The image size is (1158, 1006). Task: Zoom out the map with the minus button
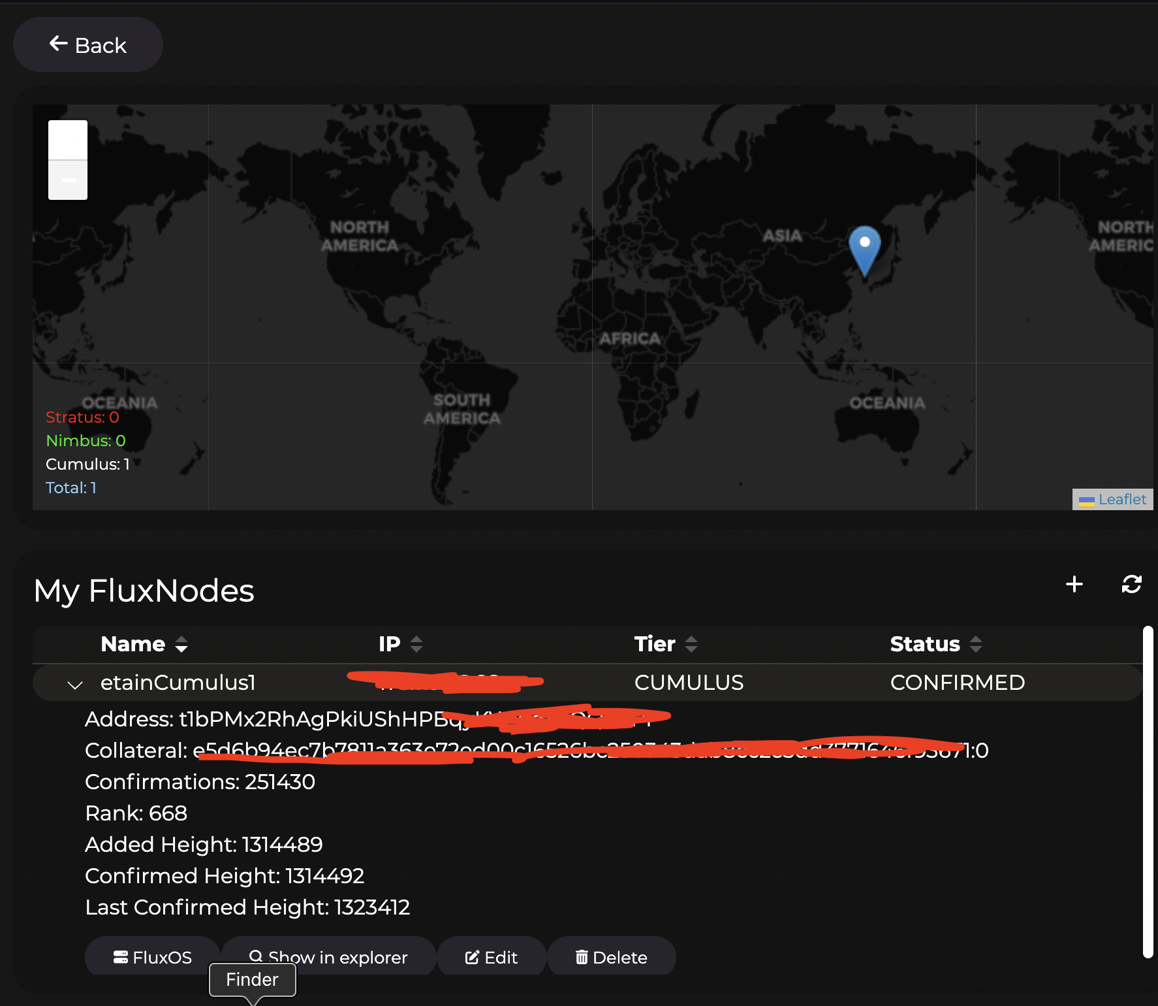68,180
